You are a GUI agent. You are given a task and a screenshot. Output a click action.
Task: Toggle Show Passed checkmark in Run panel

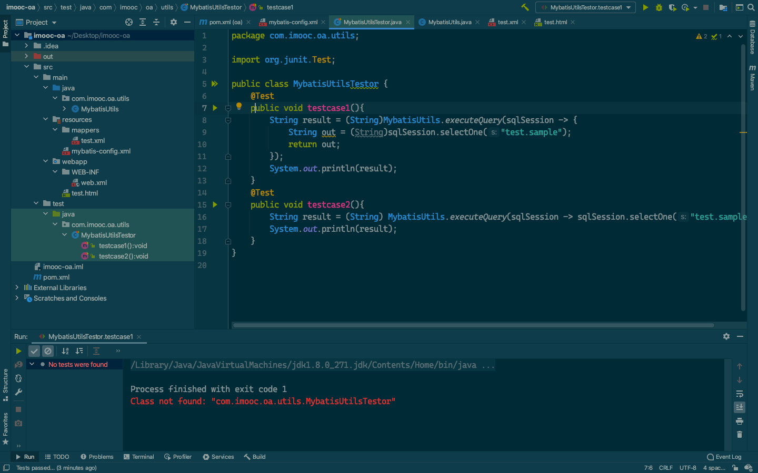pyautogui.click(x=34, y=351)
